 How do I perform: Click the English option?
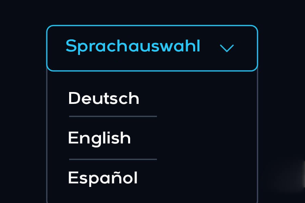[99, 138]
